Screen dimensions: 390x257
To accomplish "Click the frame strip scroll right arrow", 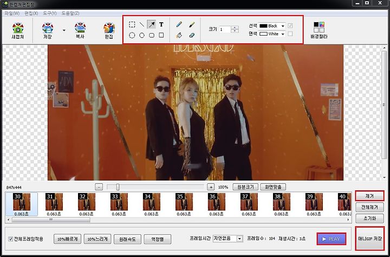I will pos(348,220).
